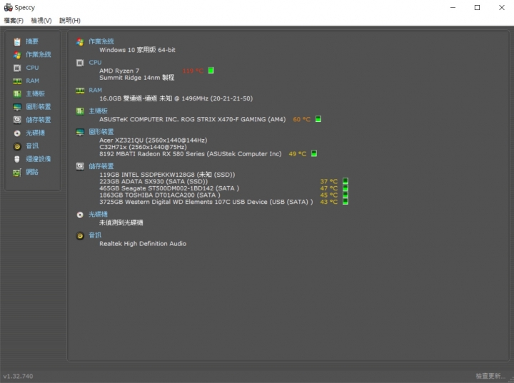Open the 圖形裝置 heading link in summary
Screen dimensions: 514x383
(x=101, y=132)
